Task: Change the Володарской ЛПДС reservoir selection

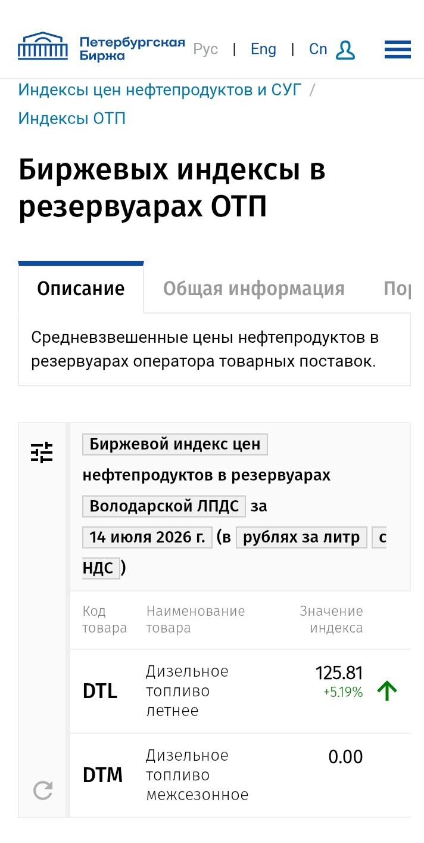Action: pyautogui.click(x=164, y=506)
